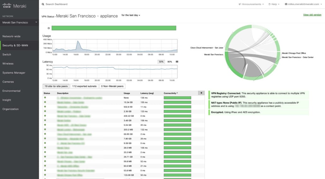Click the account envelope icon
Viewport: 325px width, 179px height.
pos(286,4)
